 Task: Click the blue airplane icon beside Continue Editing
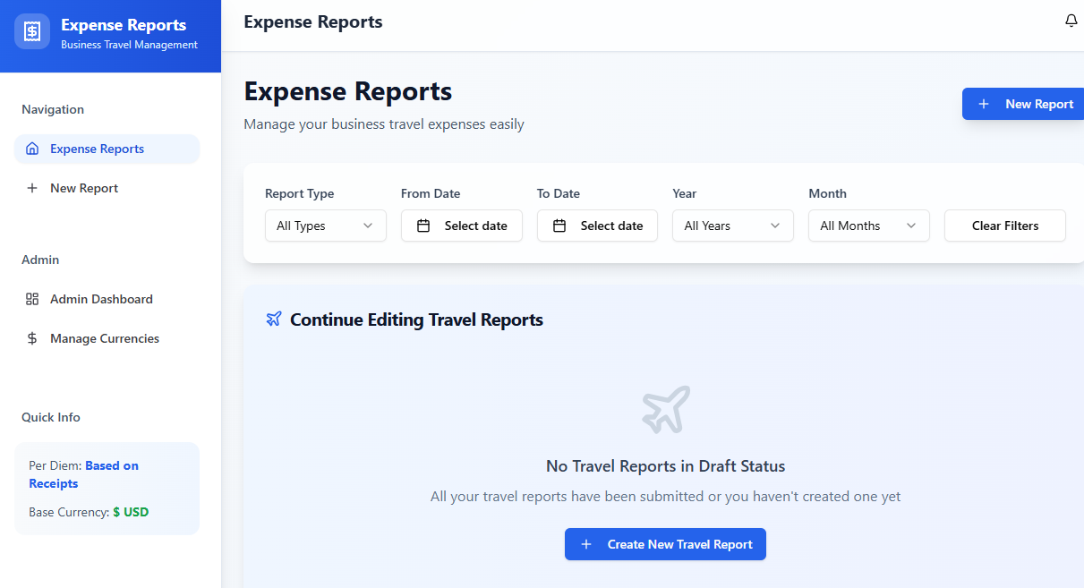click(274, 320)
